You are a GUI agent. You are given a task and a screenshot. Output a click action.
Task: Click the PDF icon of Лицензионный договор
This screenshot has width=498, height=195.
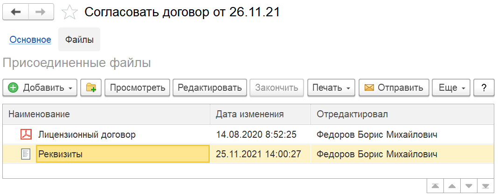pyautogui.click(x=25, y=135)
